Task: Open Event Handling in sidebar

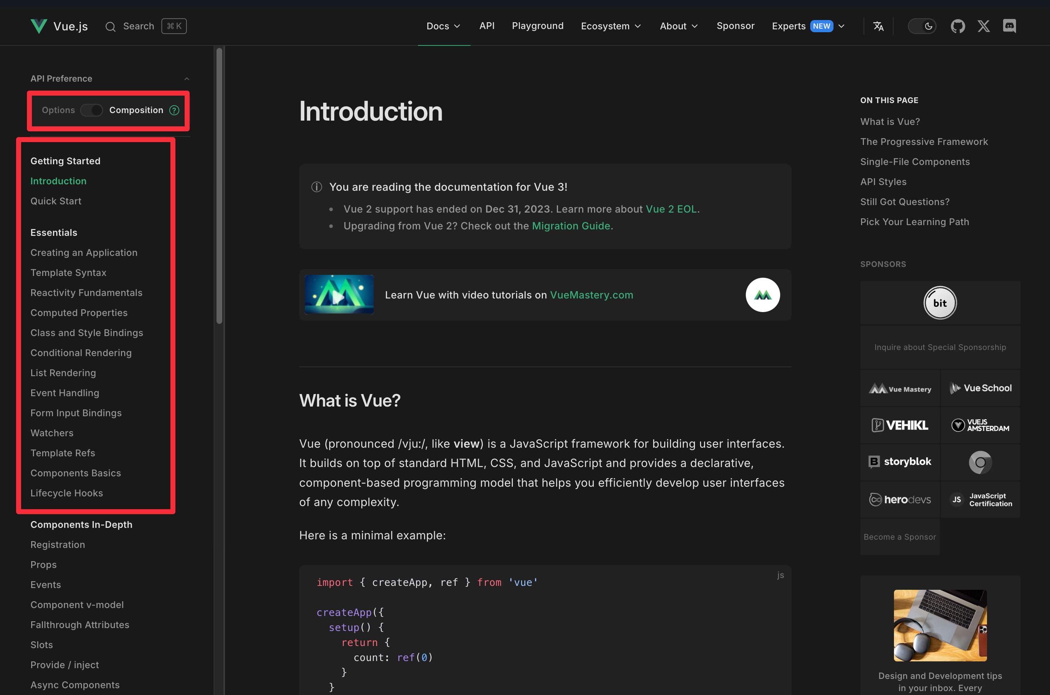Action: 65,393
